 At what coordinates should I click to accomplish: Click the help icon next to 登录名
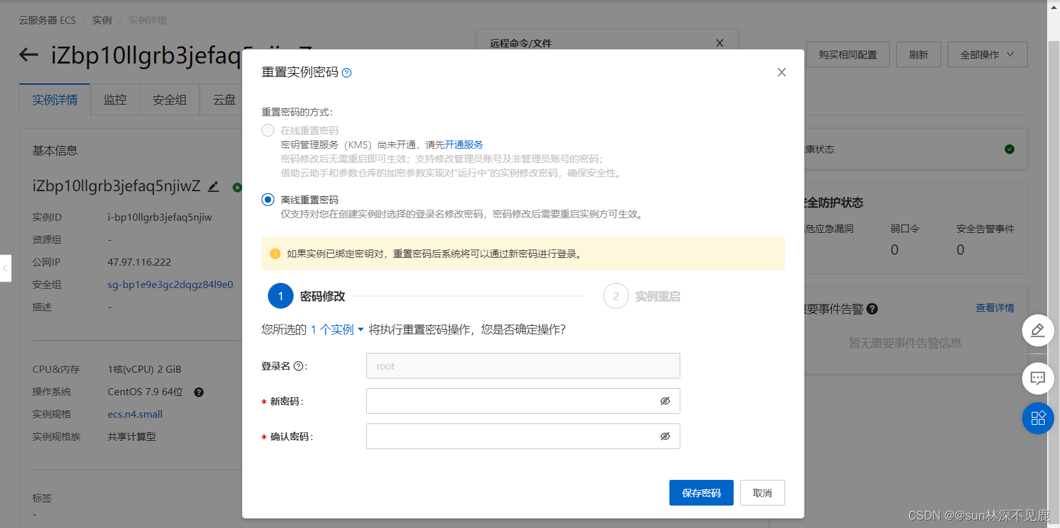(x=299, y=366)
